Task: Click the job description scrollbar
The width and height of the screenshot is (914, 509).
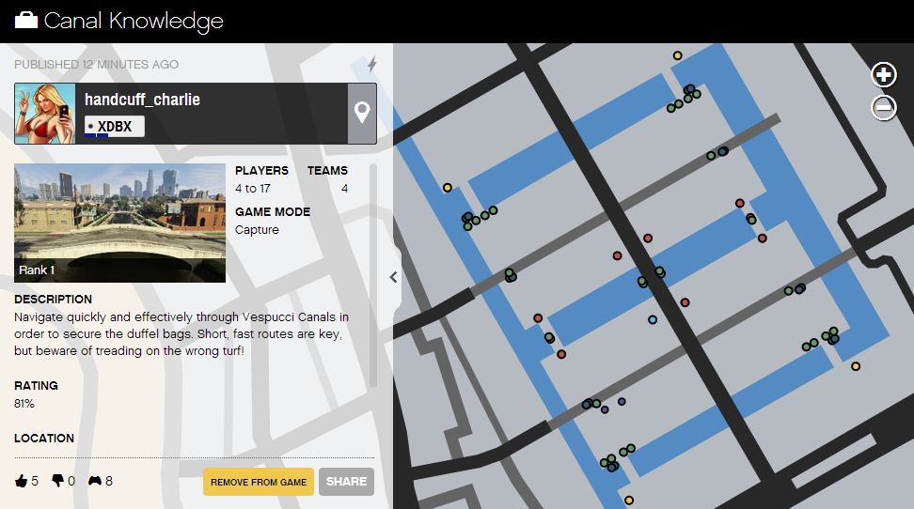Action: 371,272
